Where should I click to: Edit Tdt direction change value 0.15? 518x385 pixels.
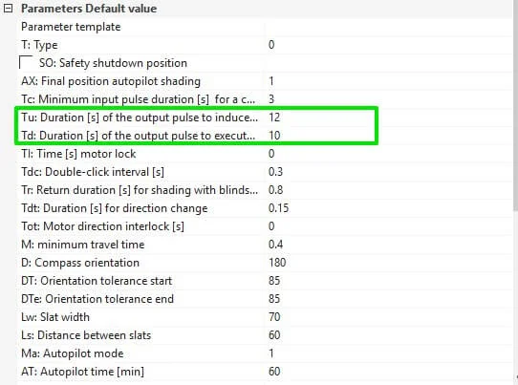click(278, 208)
